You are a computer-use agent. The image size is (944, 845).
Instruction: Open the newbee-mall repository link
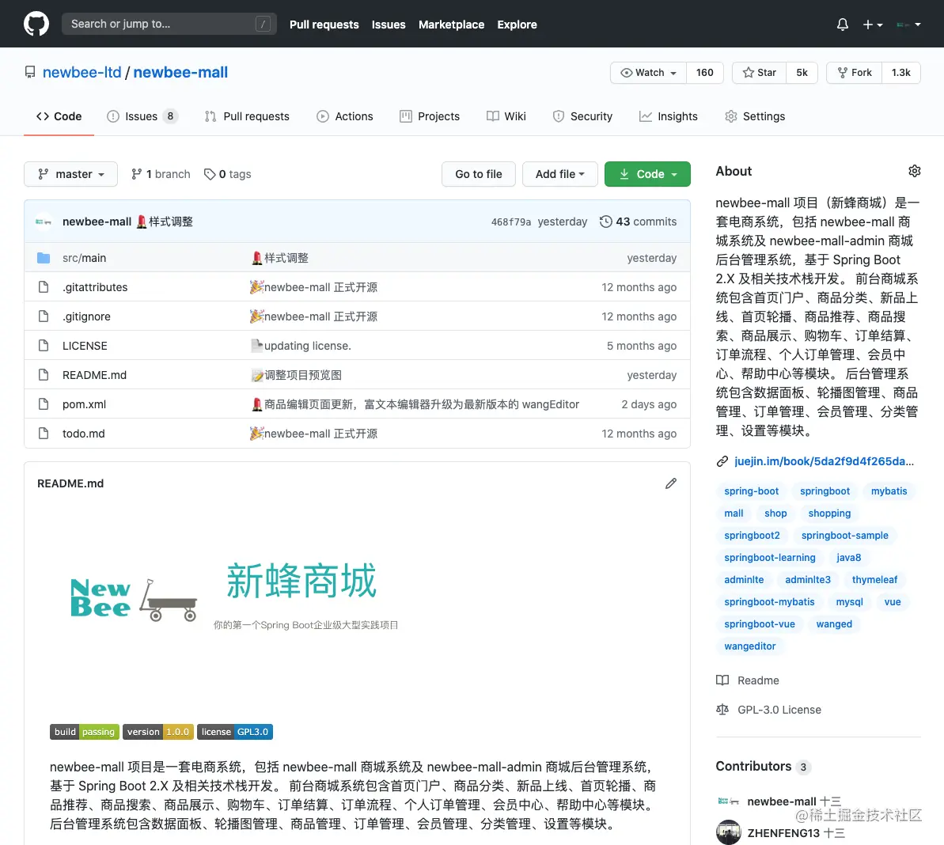(x=180, y=72)
